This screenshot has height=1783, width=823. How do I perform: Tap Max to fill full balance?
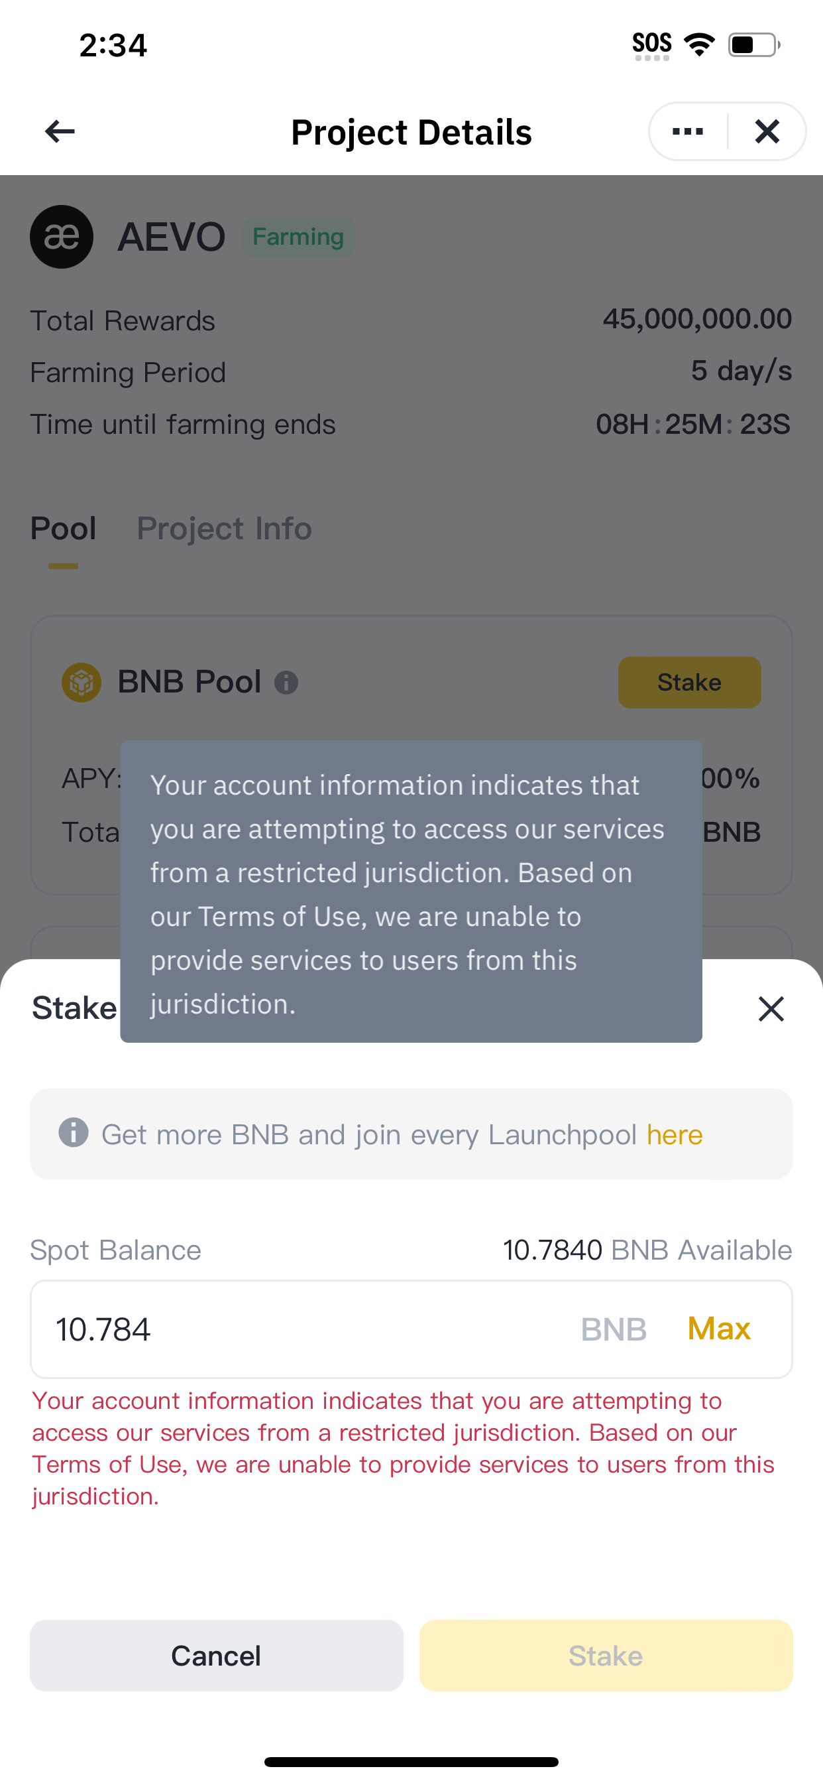point(718,1328)
